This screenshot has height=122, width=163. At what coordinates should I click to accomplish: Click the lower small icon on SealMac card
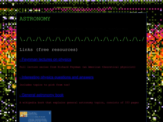[x=50, y=114]
